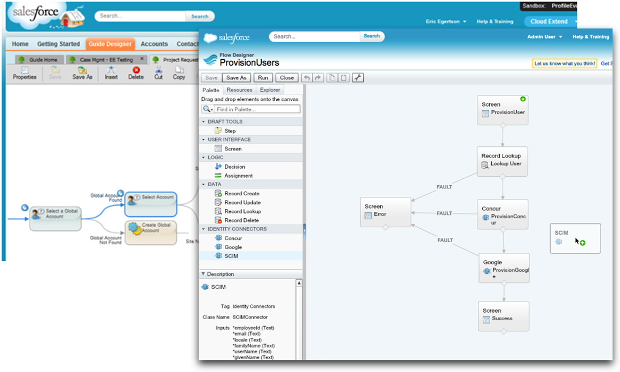Select the ProvisionConcur node on canvas
This screenshot has width=620, height=372.
point(503,214)
